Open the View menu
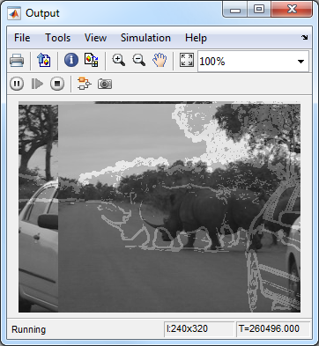 click(x=95, y=38)
